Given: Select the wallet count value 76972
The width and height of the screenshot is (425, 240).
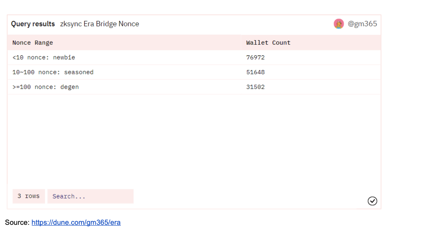Looking at the screenshot, I should [x=255, y=58].
